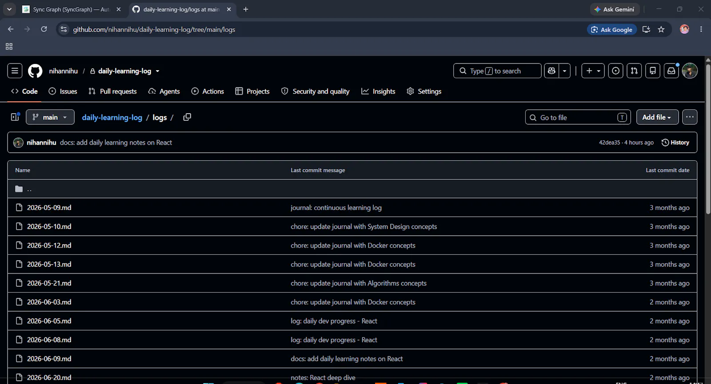This screenshot has height=384, width=711.
Task: Copy the logs path with copy icon
Action: tap(187, 117)
